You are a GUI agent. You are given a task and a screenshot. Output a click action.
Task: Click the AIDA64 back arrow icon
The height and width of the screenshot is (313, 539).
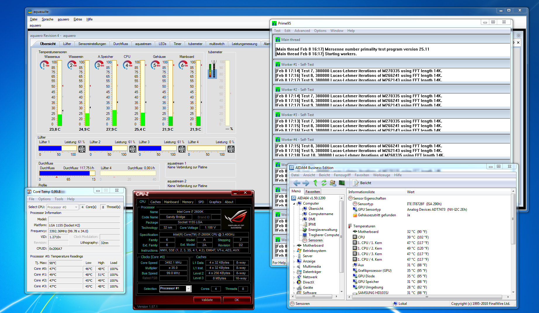click(297, 183)
